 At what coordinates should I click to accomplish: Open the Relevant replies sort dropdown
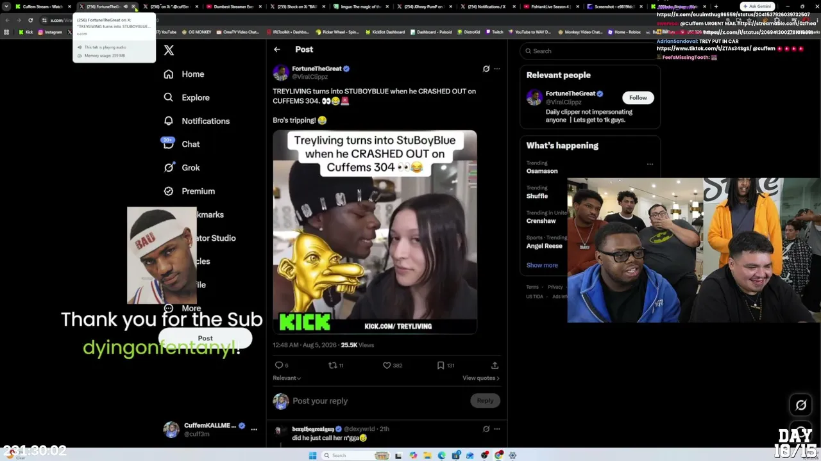tap(287, 378)
